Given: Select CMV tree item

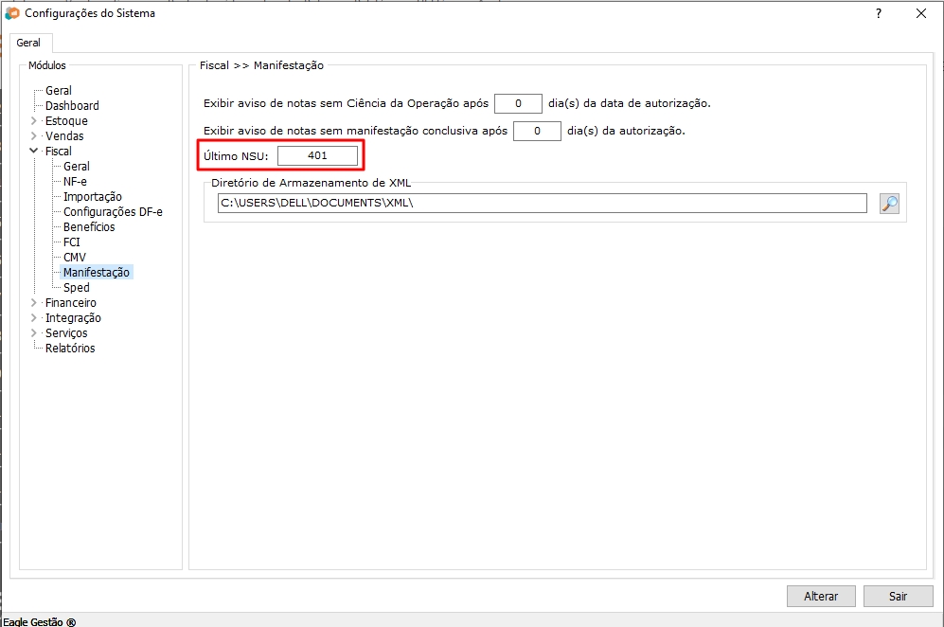Looking at the screenshot, I should point(75,258).
